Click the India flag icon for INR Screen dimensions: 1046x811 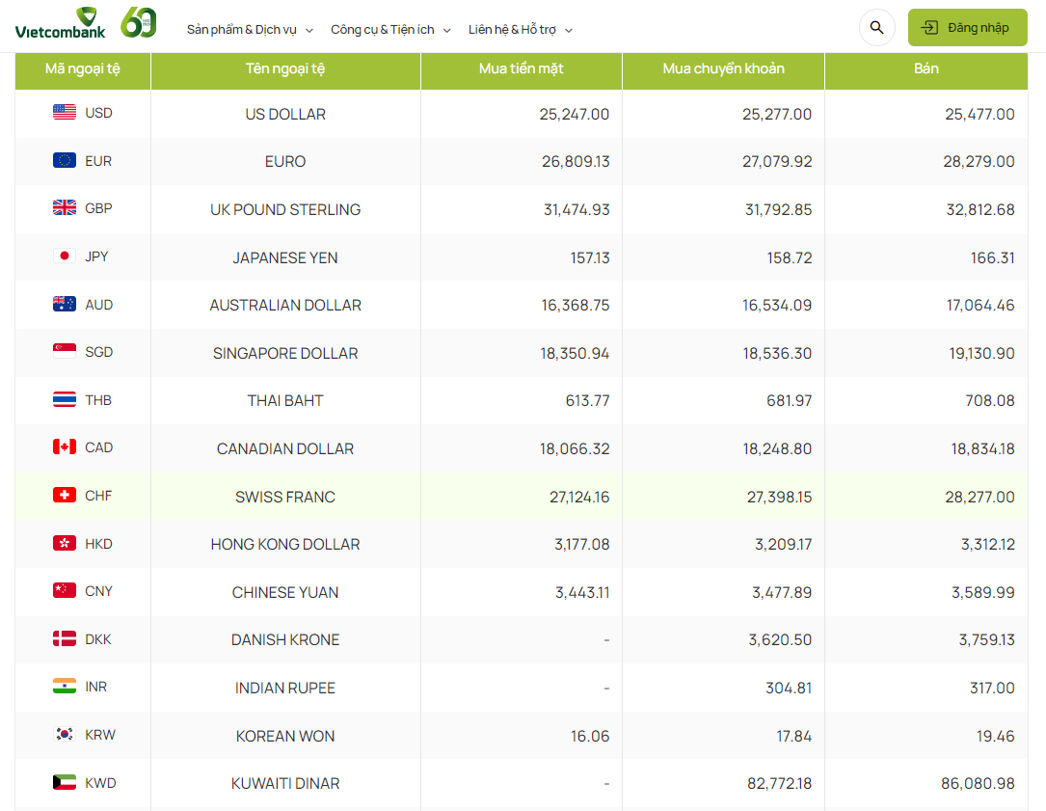(65, 687)
